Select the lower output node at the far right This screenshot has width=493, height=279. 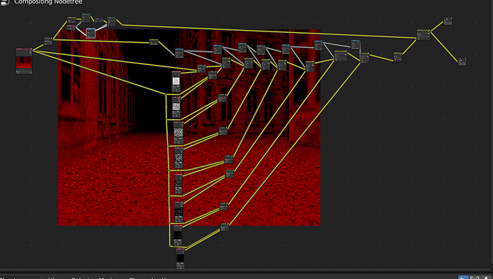462,62
